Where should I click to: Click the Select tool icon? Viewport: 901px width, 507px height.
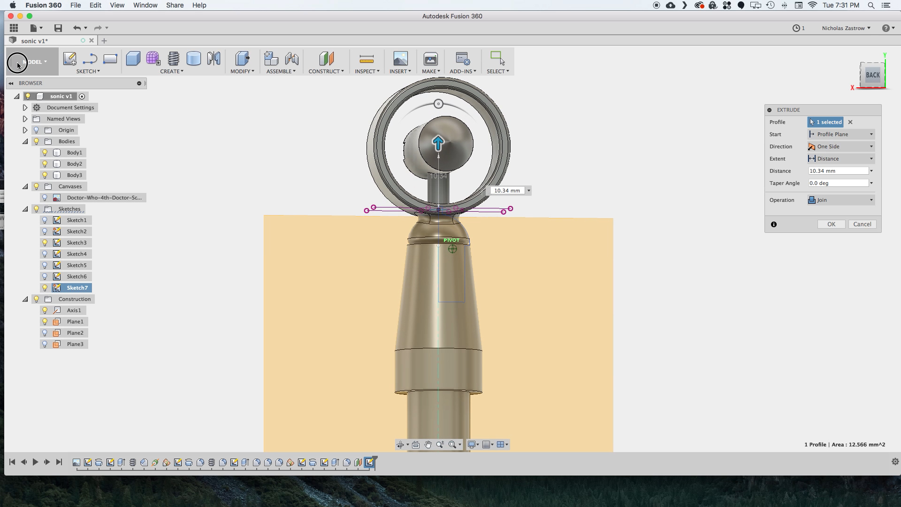point(497,59)
